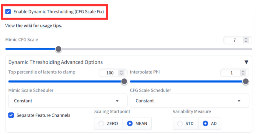Viewport: 256px width, 134px height.
Task: Choose STD variability measure
Action: (180, 123)
